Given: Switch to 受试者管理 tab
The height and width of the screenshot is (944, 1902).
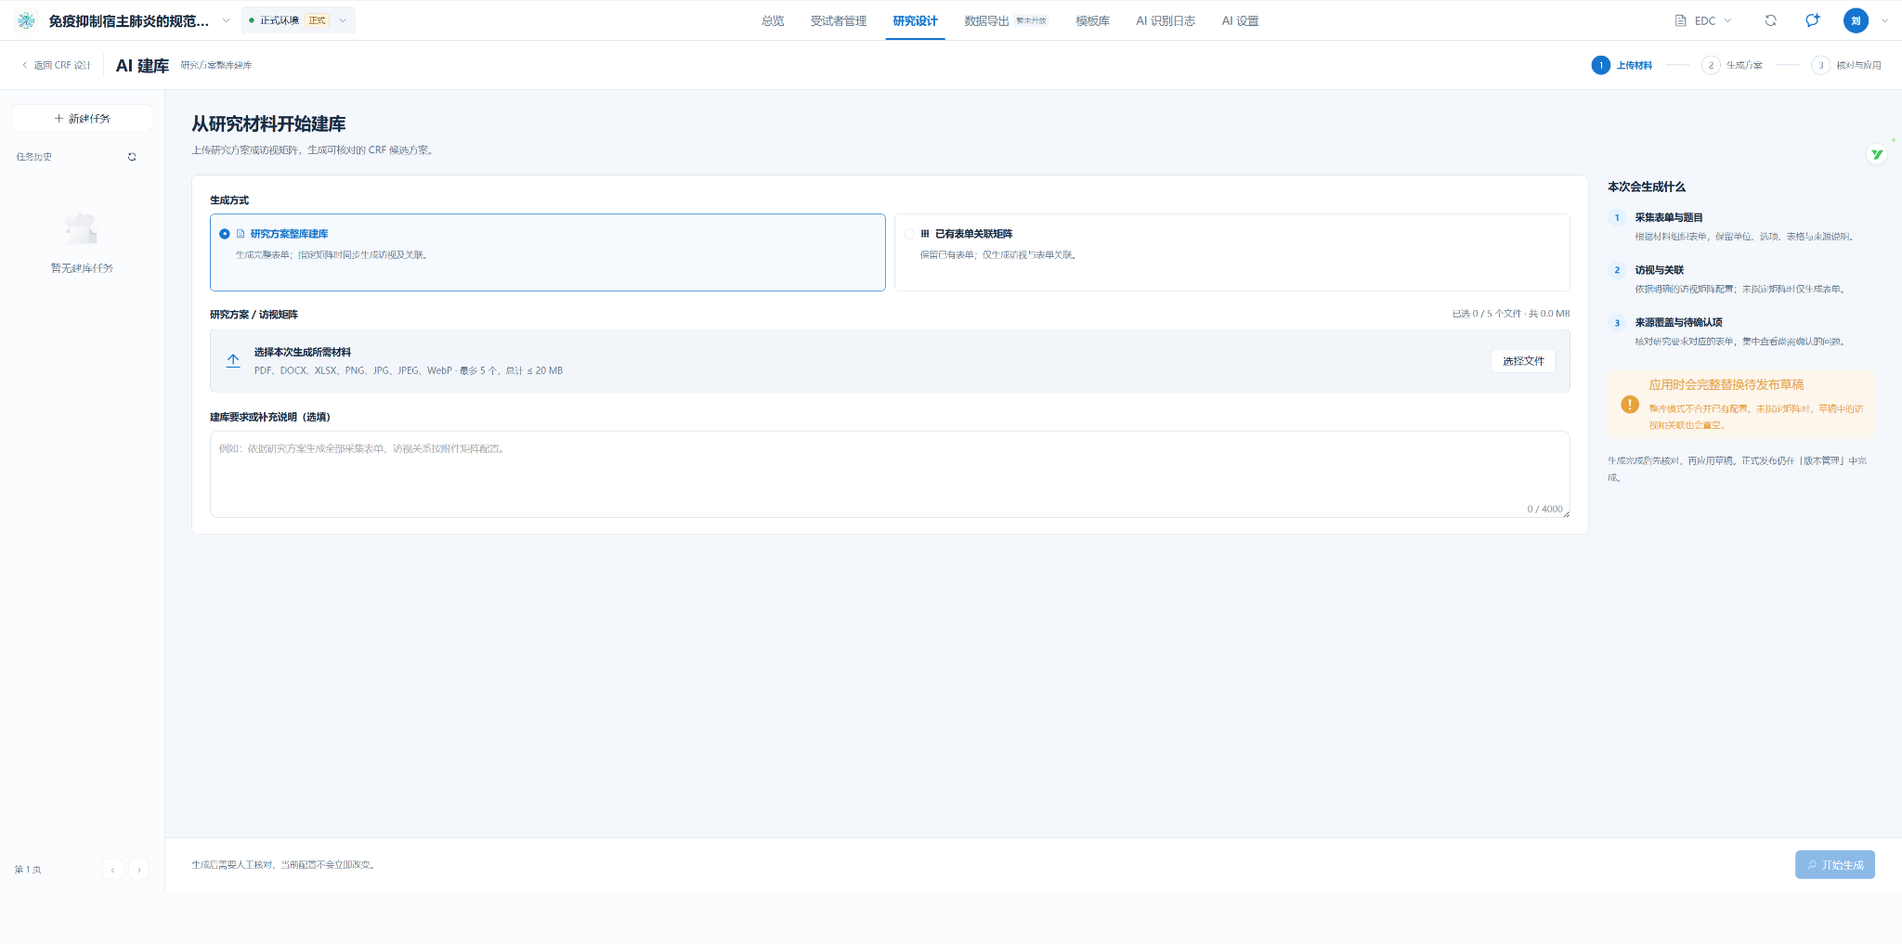Looking at the screenshot, I should 838,20.
